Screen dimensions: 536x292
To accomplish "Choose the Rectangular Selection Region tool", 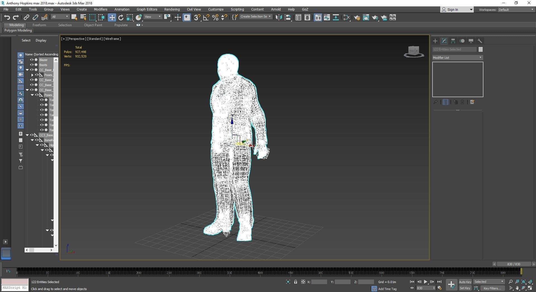I will (92, 18).
